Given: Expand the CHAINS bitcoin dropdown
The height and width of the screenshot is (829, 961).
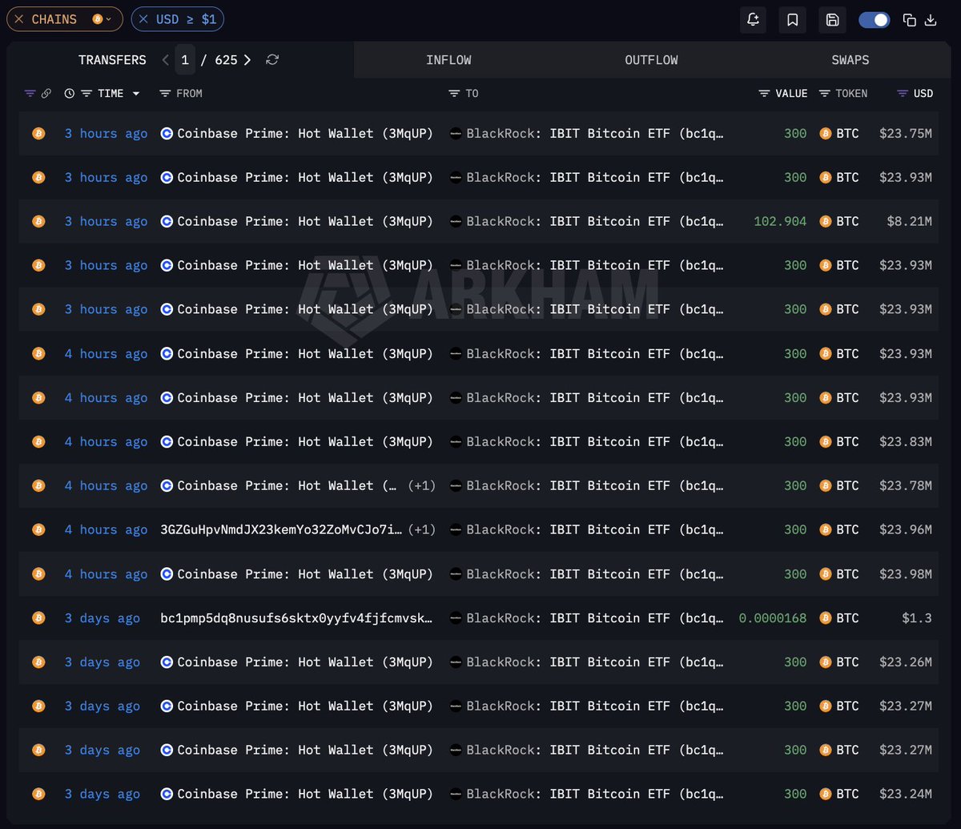Looking at the screenshot, I should tap(102, 19).
